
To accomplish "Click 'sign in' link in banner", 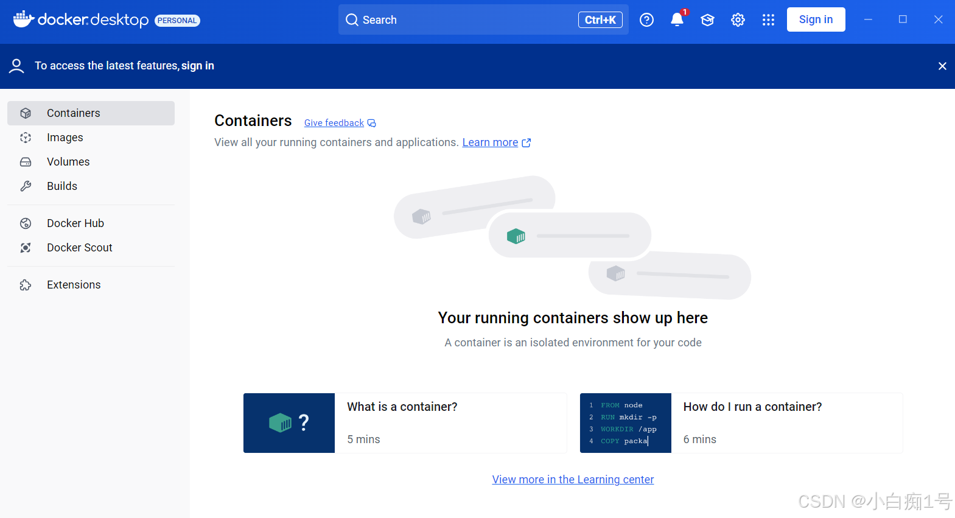I will [198, 66].
